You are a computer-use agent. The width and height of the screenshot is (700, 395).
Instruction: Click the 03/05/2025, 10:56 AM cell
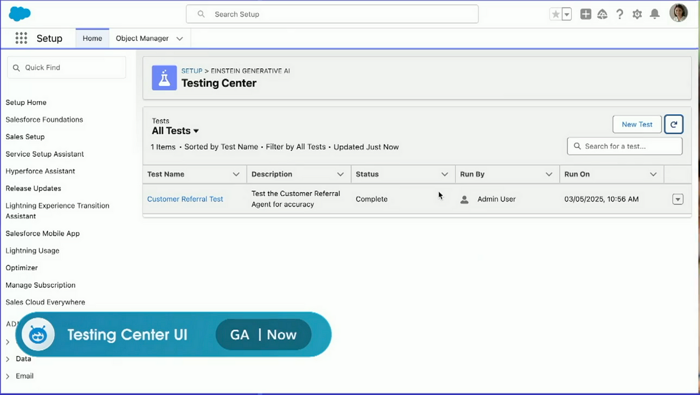(x=601, y=199)
